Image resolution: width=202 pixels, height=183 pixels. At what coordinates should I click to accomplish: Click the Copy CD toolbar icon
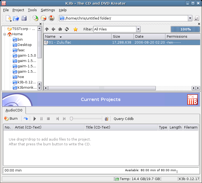pyautogui.click(x=35, y=18)
